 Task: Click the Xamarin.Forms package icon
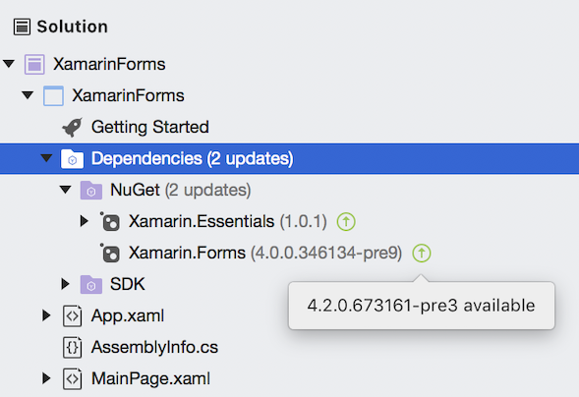[x=110, y=254]
